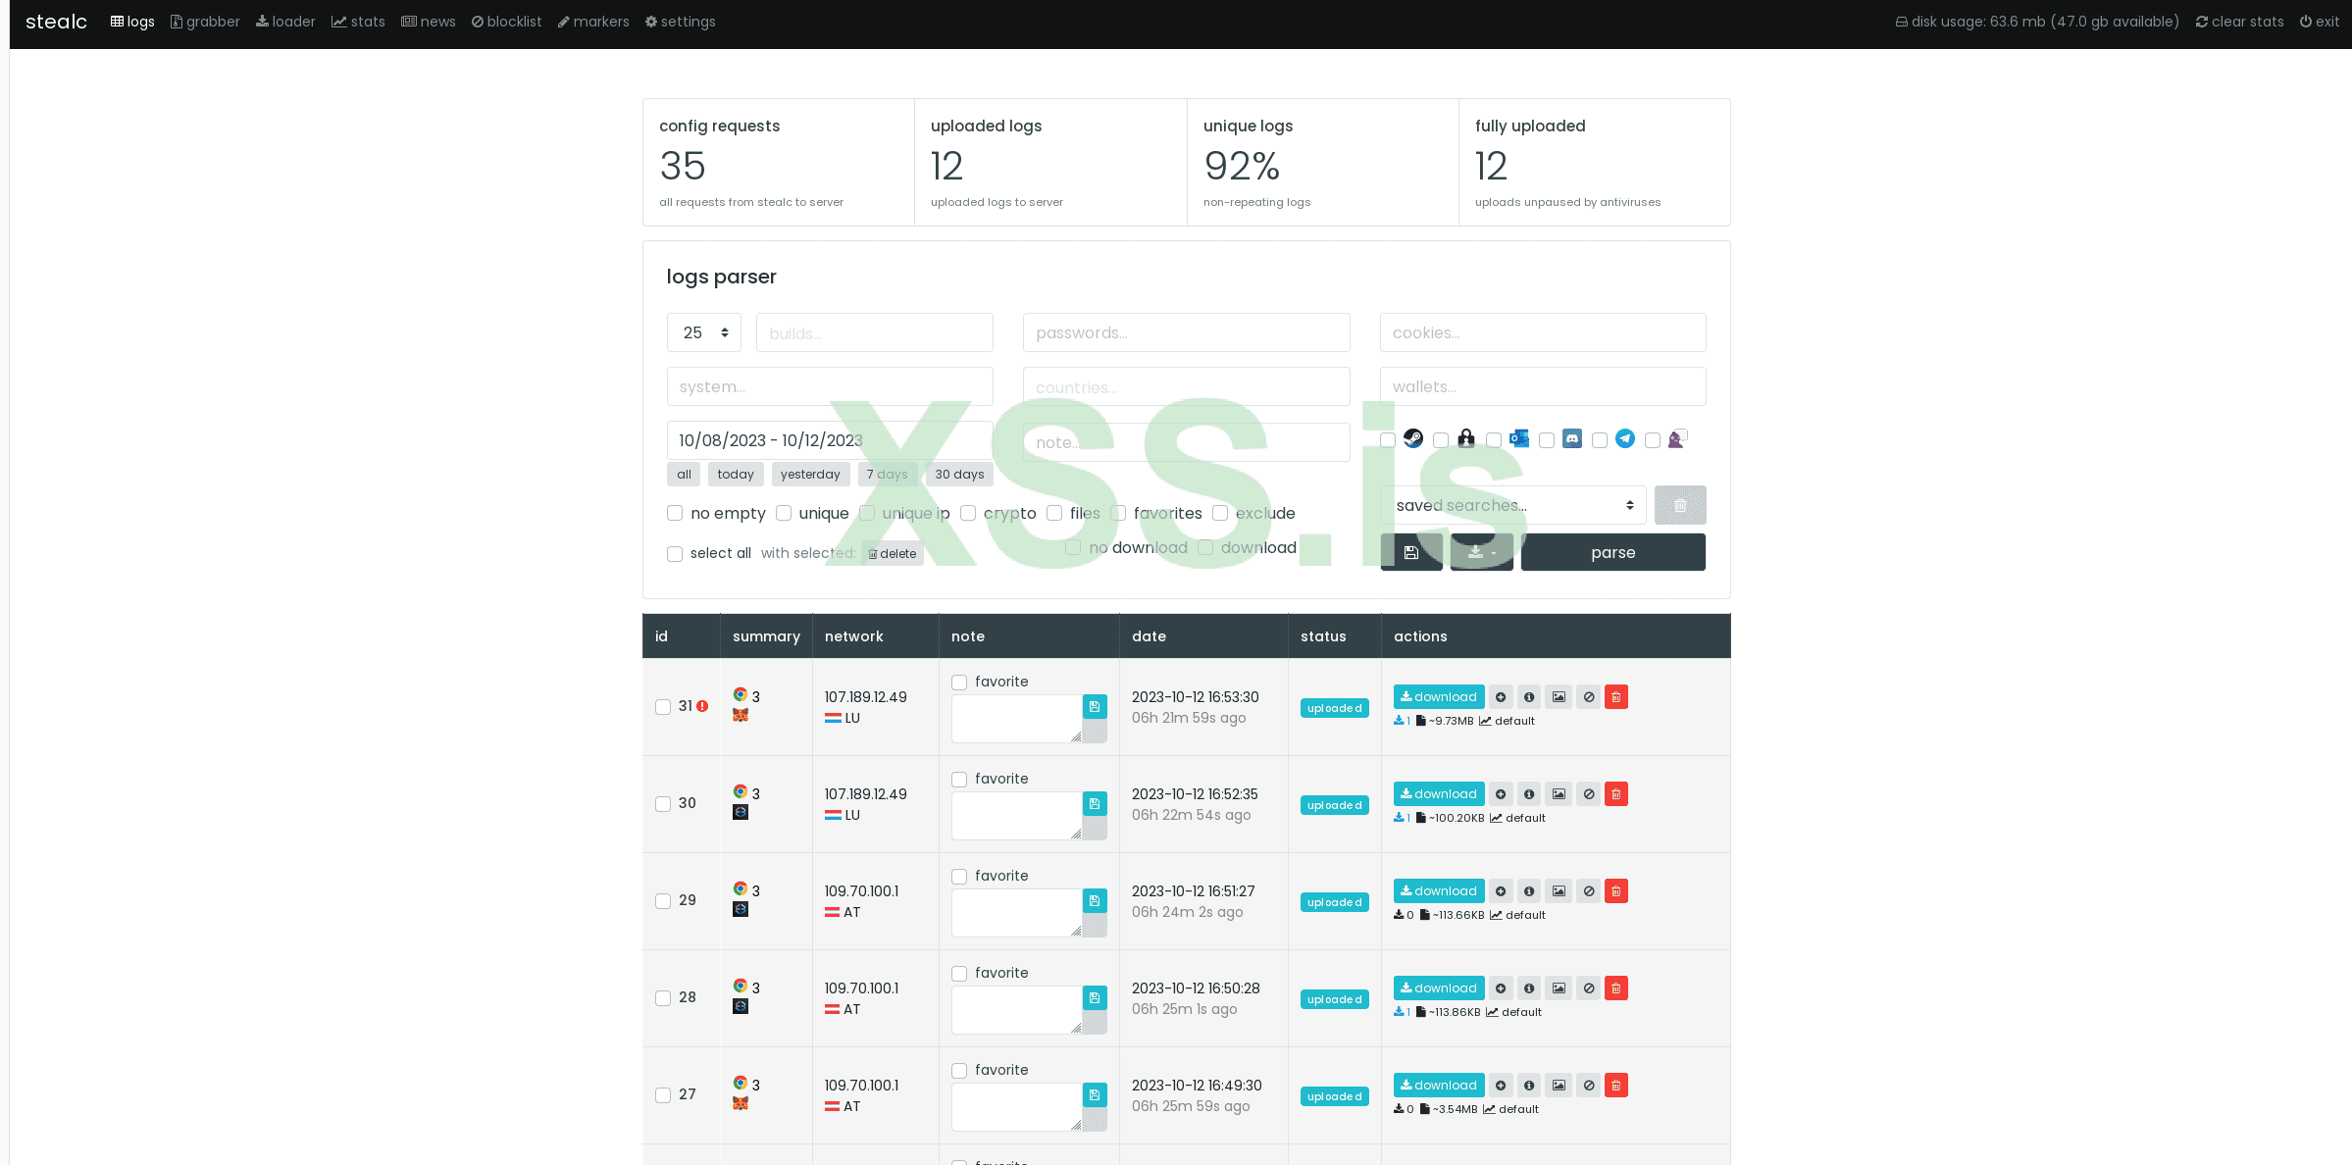Go to the blocklist page

point(506,22)
